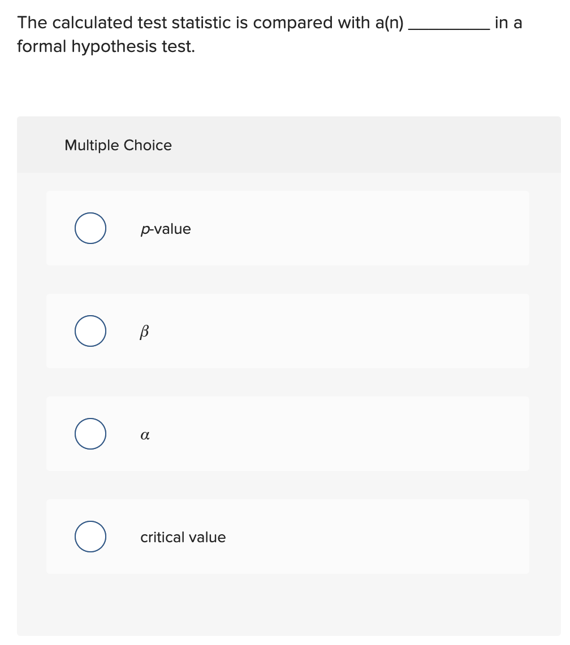Click the first answer option card
The width and height of the screenshot is (570, 645).
[287, 228]
